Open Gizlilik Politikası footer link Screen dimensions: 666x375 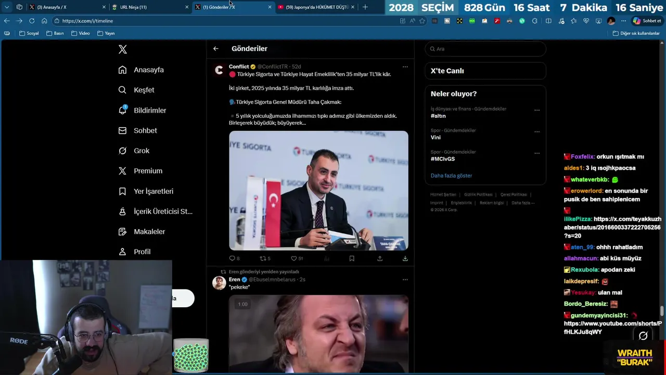478,194
